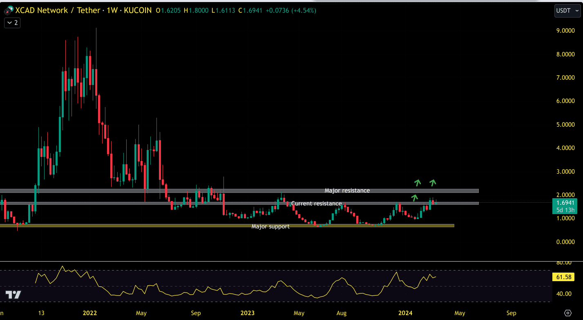Image resolution: width=583 pixels, height=320 pixels.
Task: Click the RSI value tag 61.58
Action: (563, 277)
